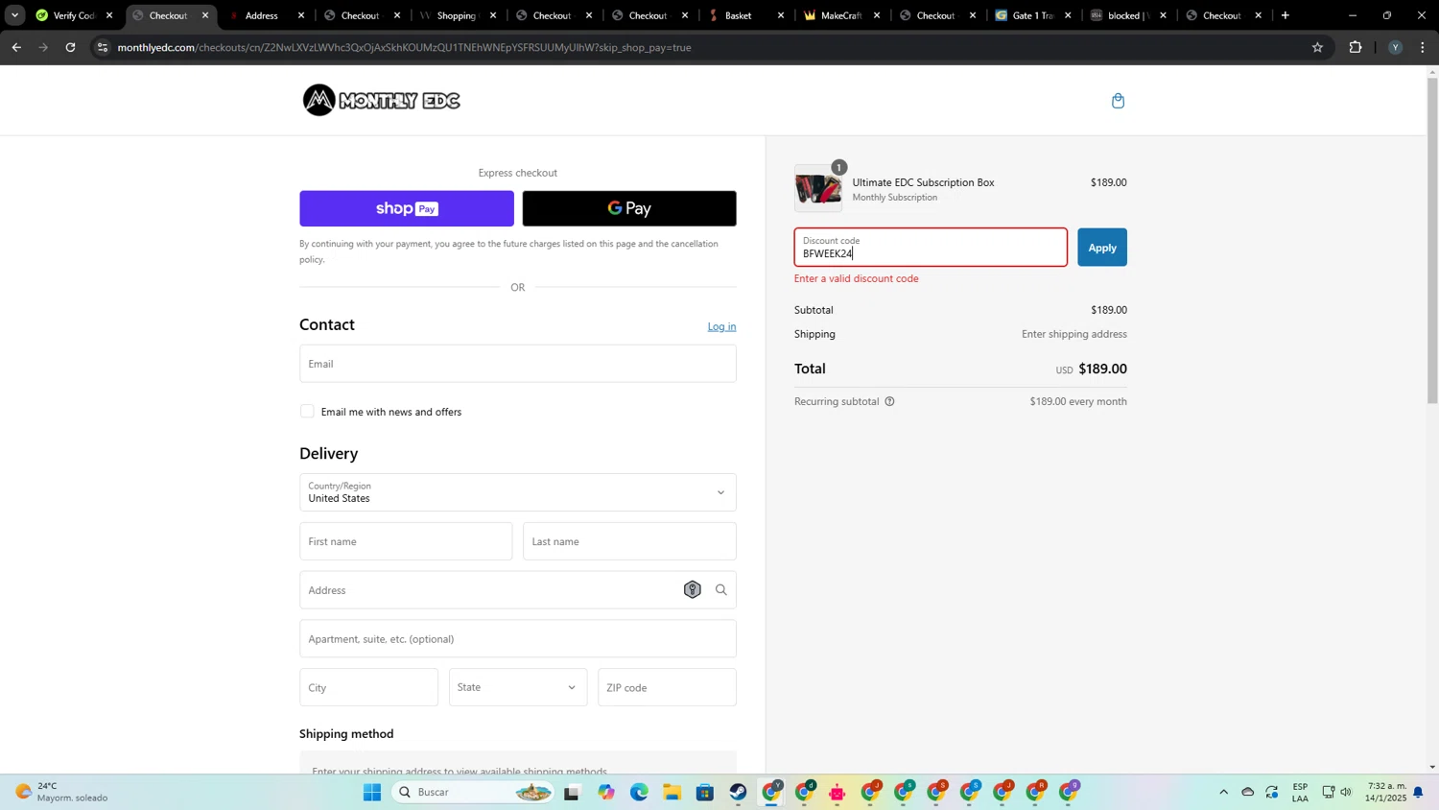Viewport: 1439px width, 810px height.
Task: Click the address autofill shield icon
Action: click(x=692, y=589)
